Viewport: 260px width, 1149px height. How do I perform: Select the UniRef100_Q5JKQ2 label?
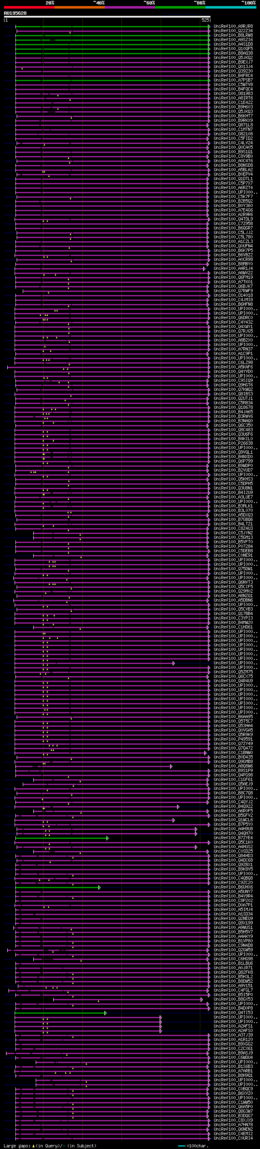pos(233,57)
